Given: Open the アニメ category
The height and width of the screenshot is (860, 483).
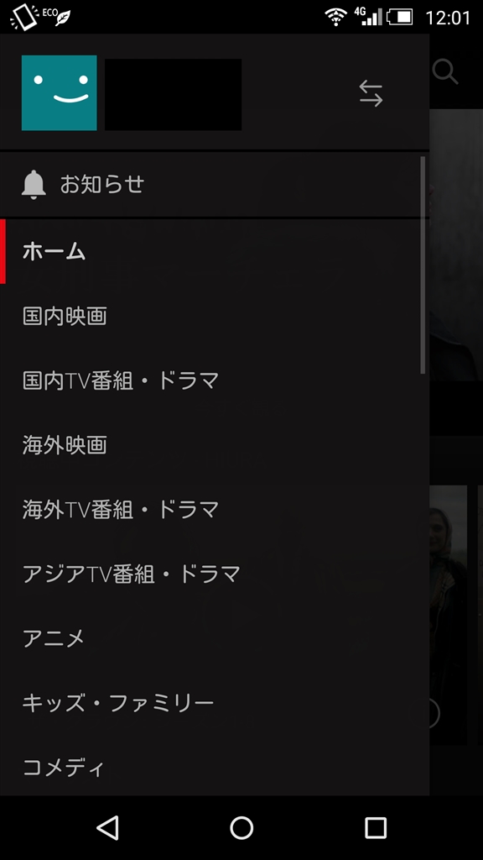Looking at the screenshot, I should 215,638.
